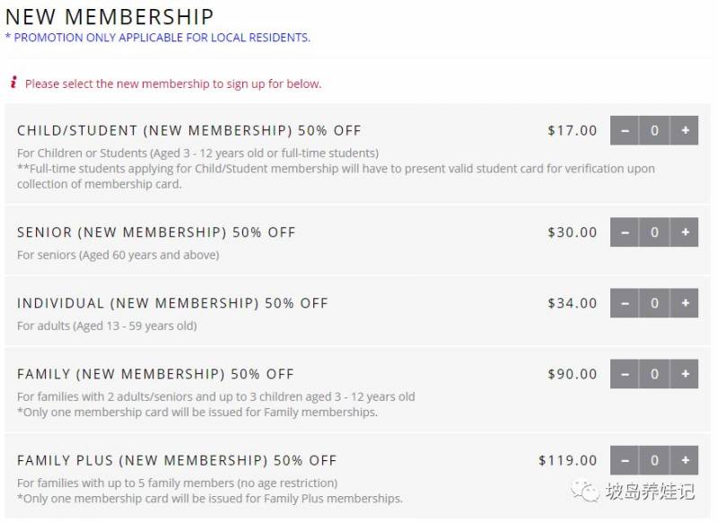Click the Family Plus membership title

(177, 460)
